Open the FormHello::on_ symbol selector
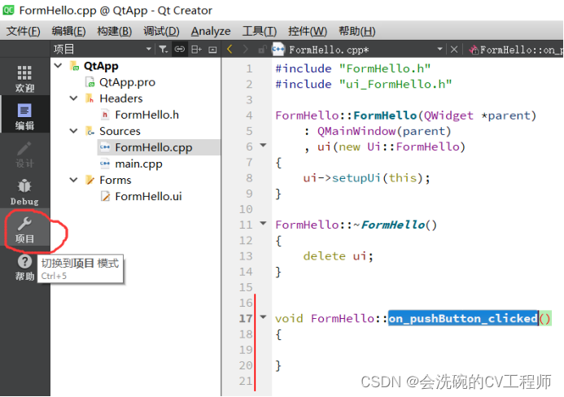This screenshot has height=397, width=564. coord(515,50)
